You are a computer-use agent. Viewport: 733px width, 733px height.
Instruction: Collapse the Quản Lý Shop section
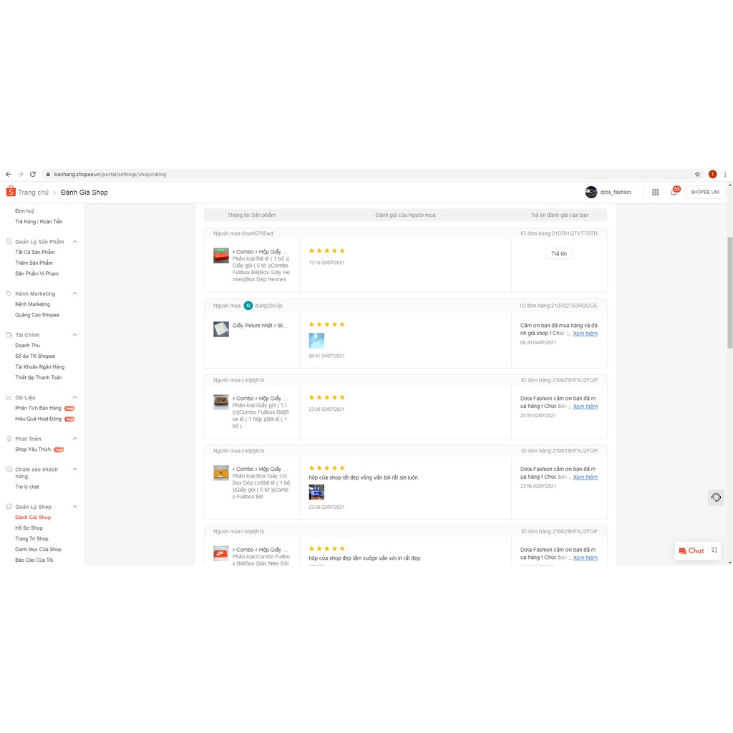(x=75, y=507)
